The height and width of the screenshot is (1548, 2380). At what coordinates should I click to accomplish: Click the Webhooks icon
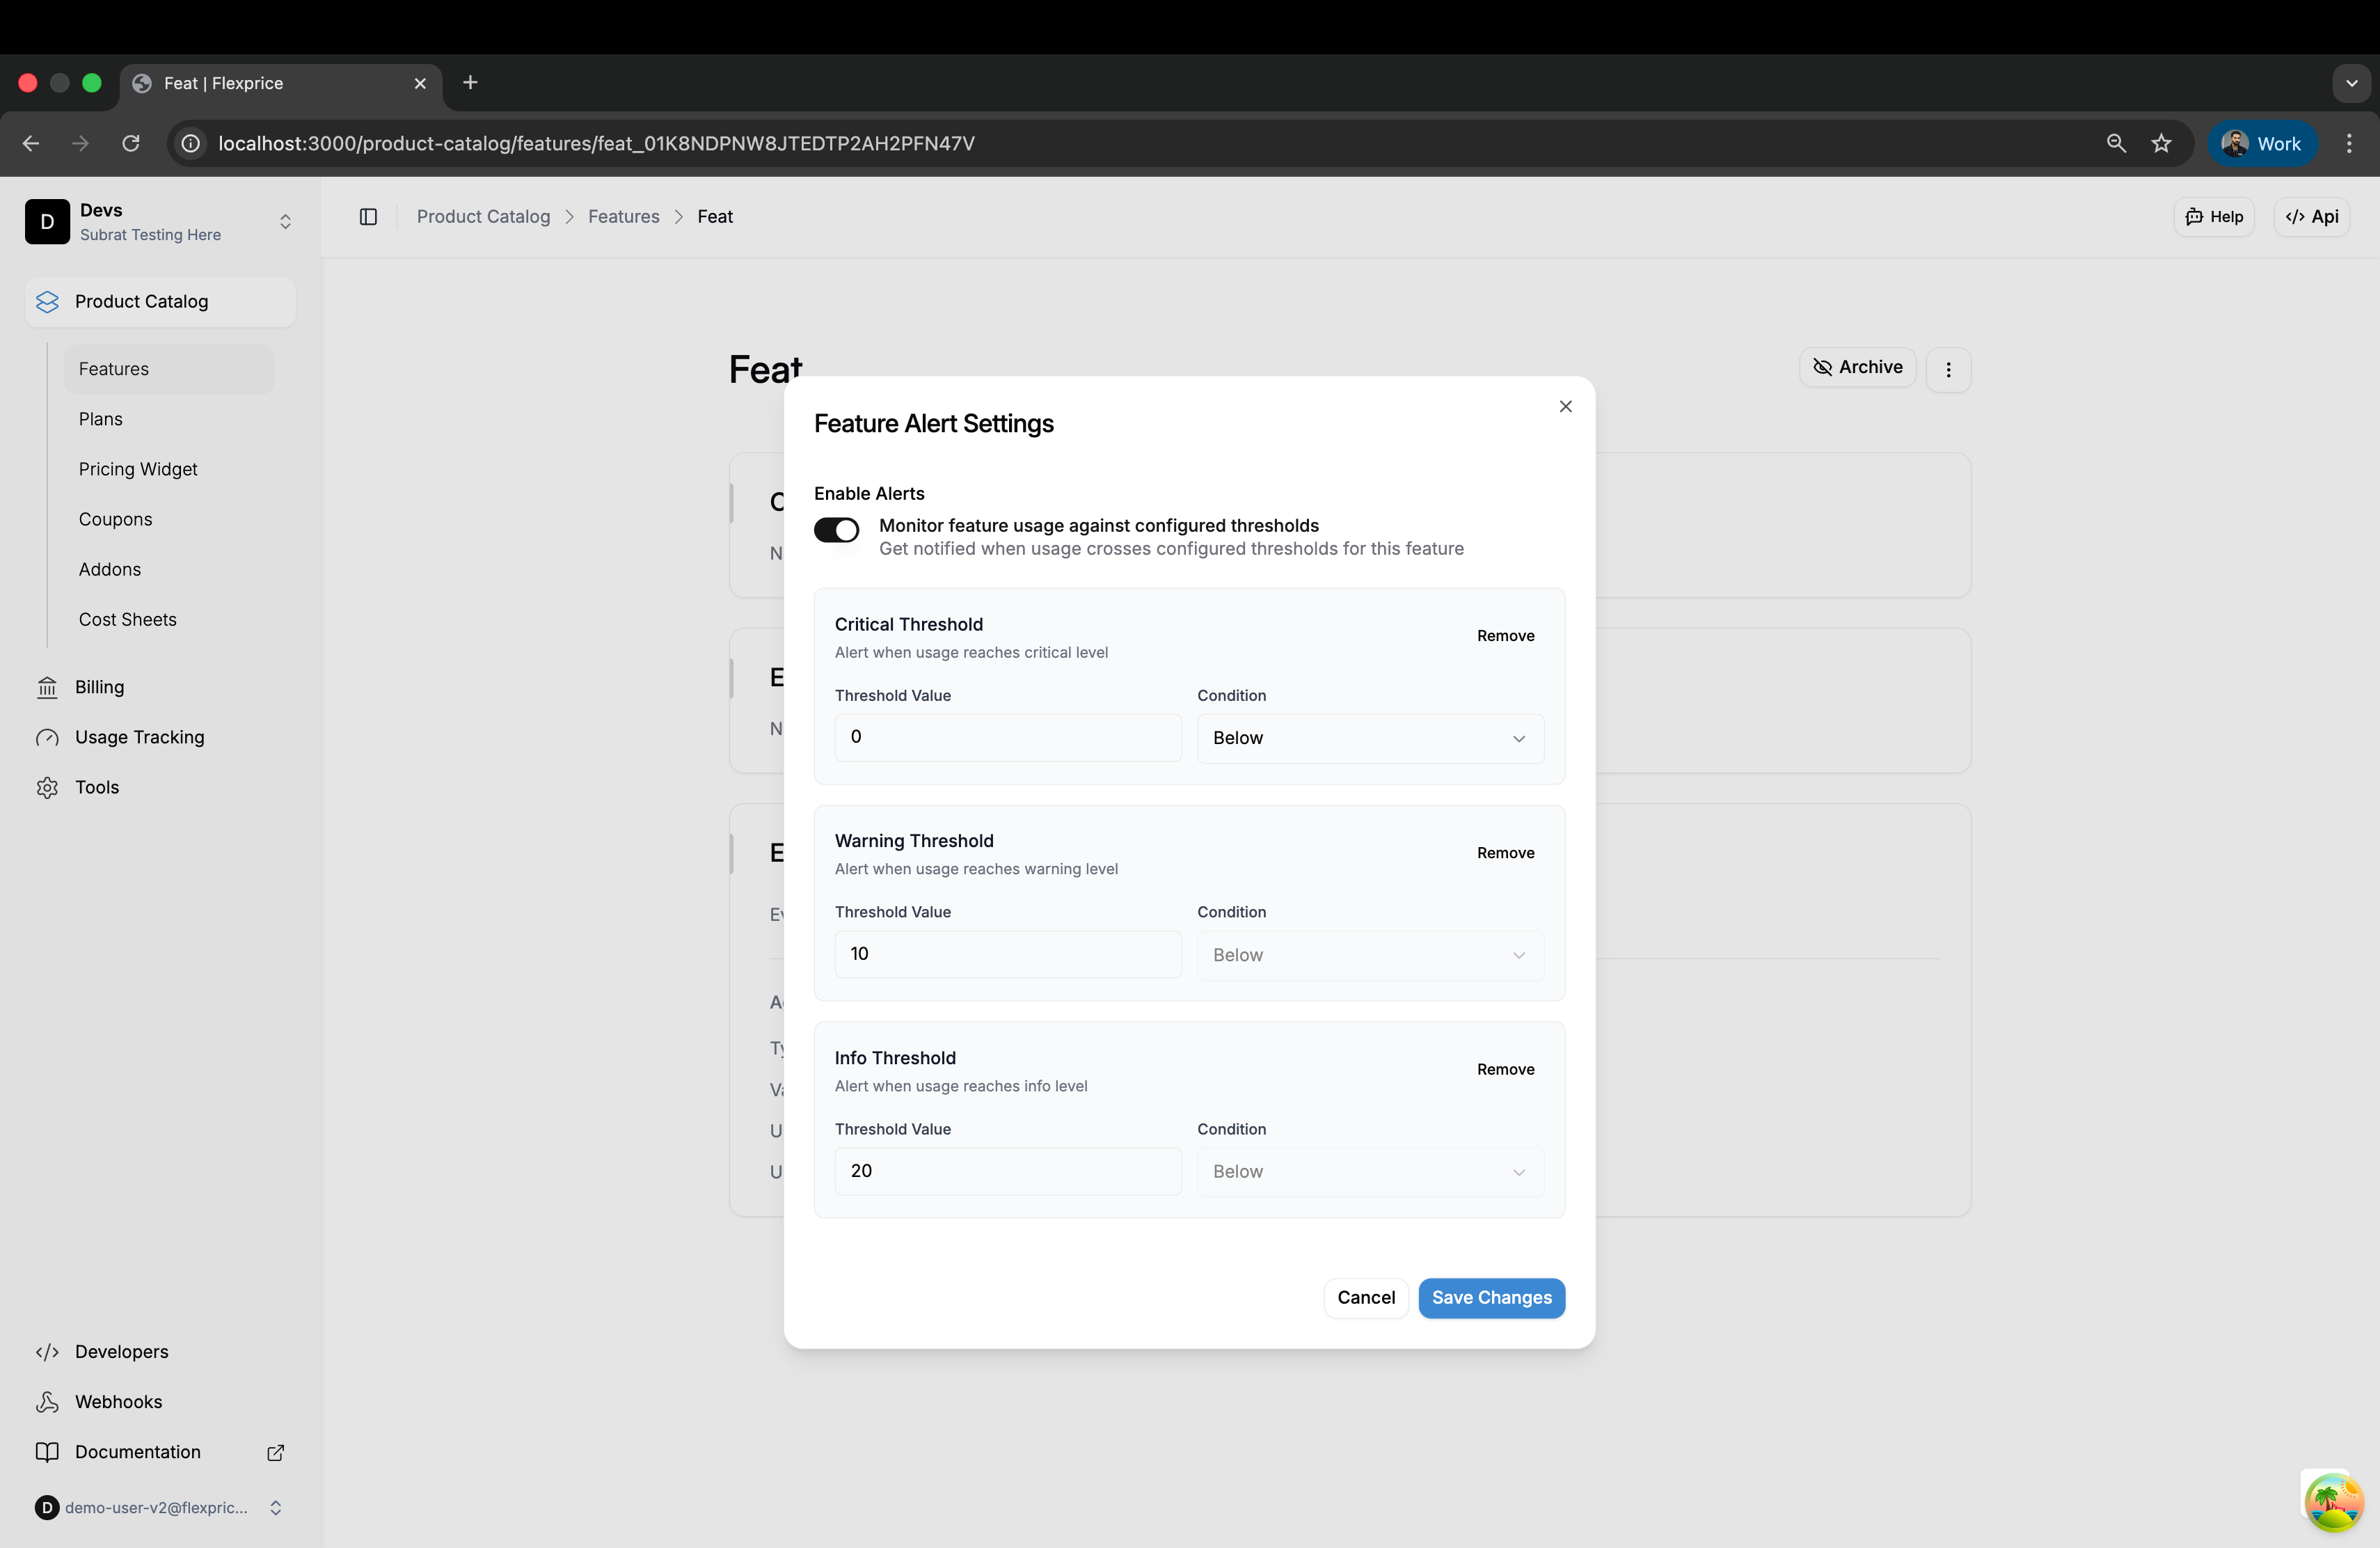(47, 1402)
